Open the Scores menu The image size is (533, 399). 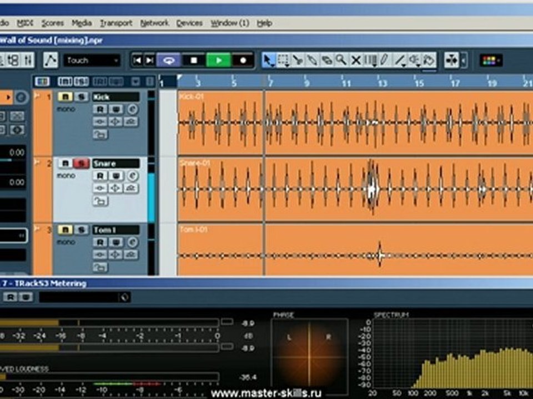(53, 23)
